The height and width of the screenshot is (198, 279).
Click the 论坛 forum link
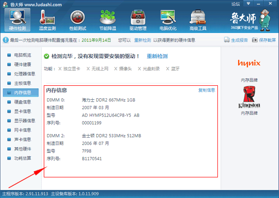(x=235, y=4)
